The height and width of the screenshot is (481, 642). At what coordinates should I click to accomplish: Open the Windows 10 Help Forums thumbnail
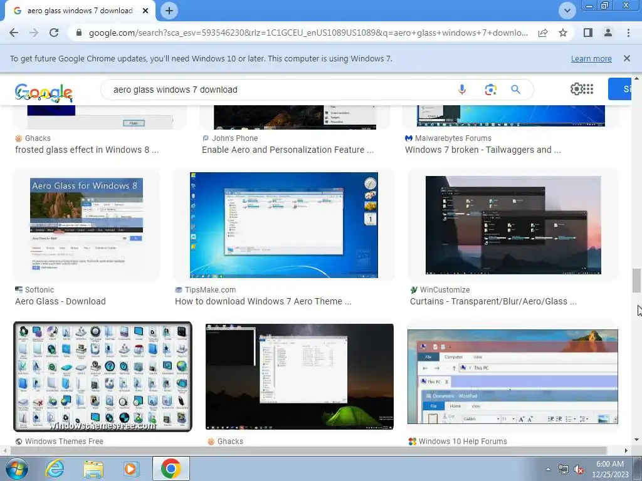click(x=513, y=376)
